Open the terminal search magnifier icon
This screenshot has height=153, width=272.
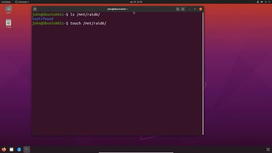click(x=178, y=9)
